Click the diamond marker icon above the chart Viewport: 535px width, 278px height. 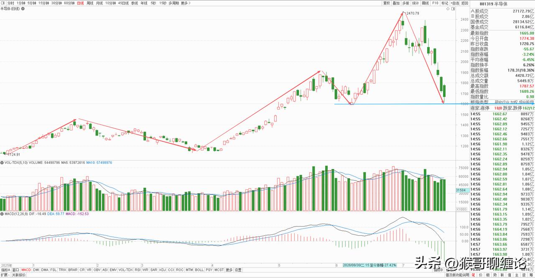(448, 9)
